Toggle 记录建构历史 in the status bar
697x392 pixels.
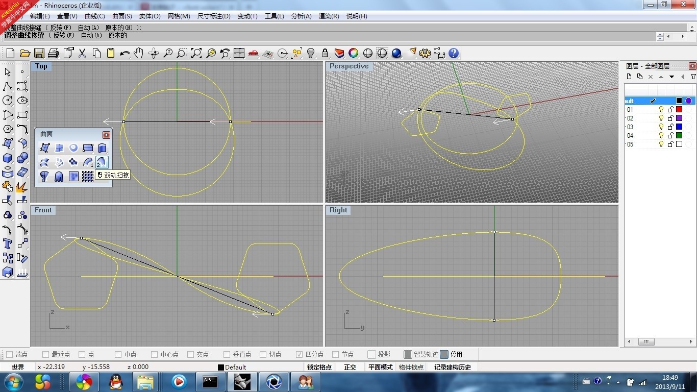coord(453,367)
